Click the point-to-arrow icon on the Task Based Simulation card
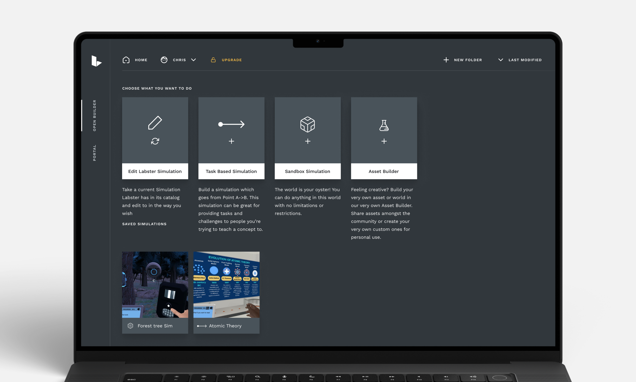This screenshot has height=382, width=636. coord(231,124)
